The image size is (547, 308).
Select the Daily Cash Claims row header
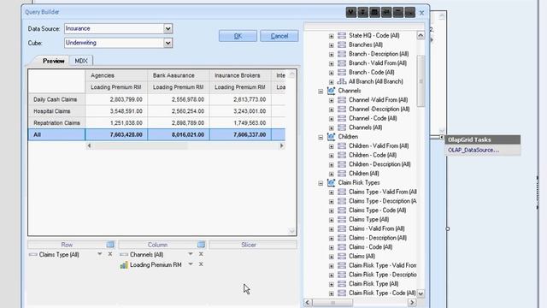click(56, 99)
